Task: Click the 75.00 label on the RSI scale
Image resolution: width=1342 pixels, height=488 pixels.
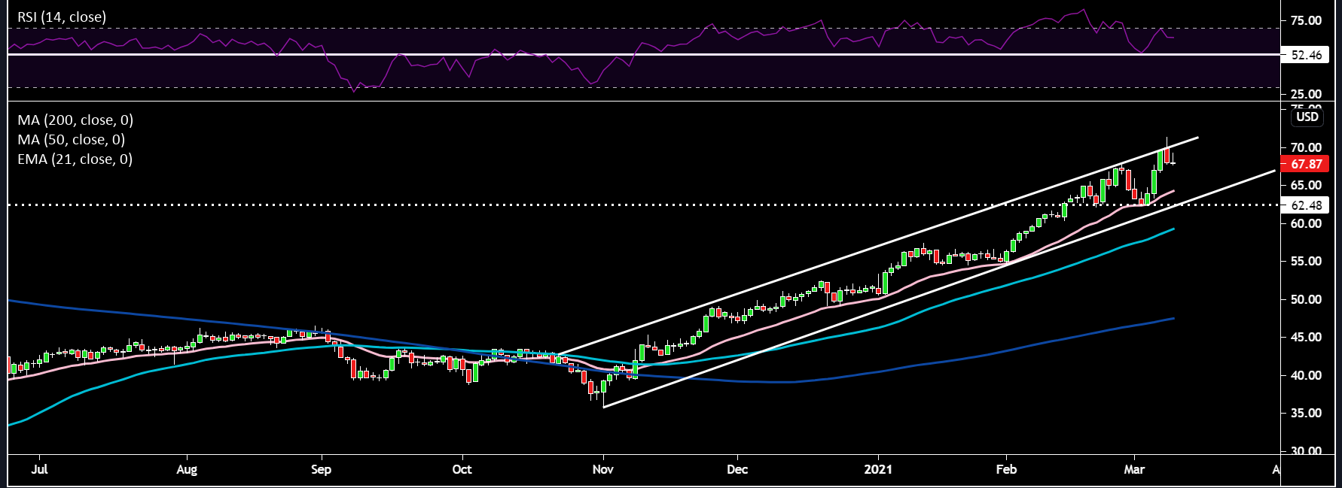Action: tap(1306, 20)
